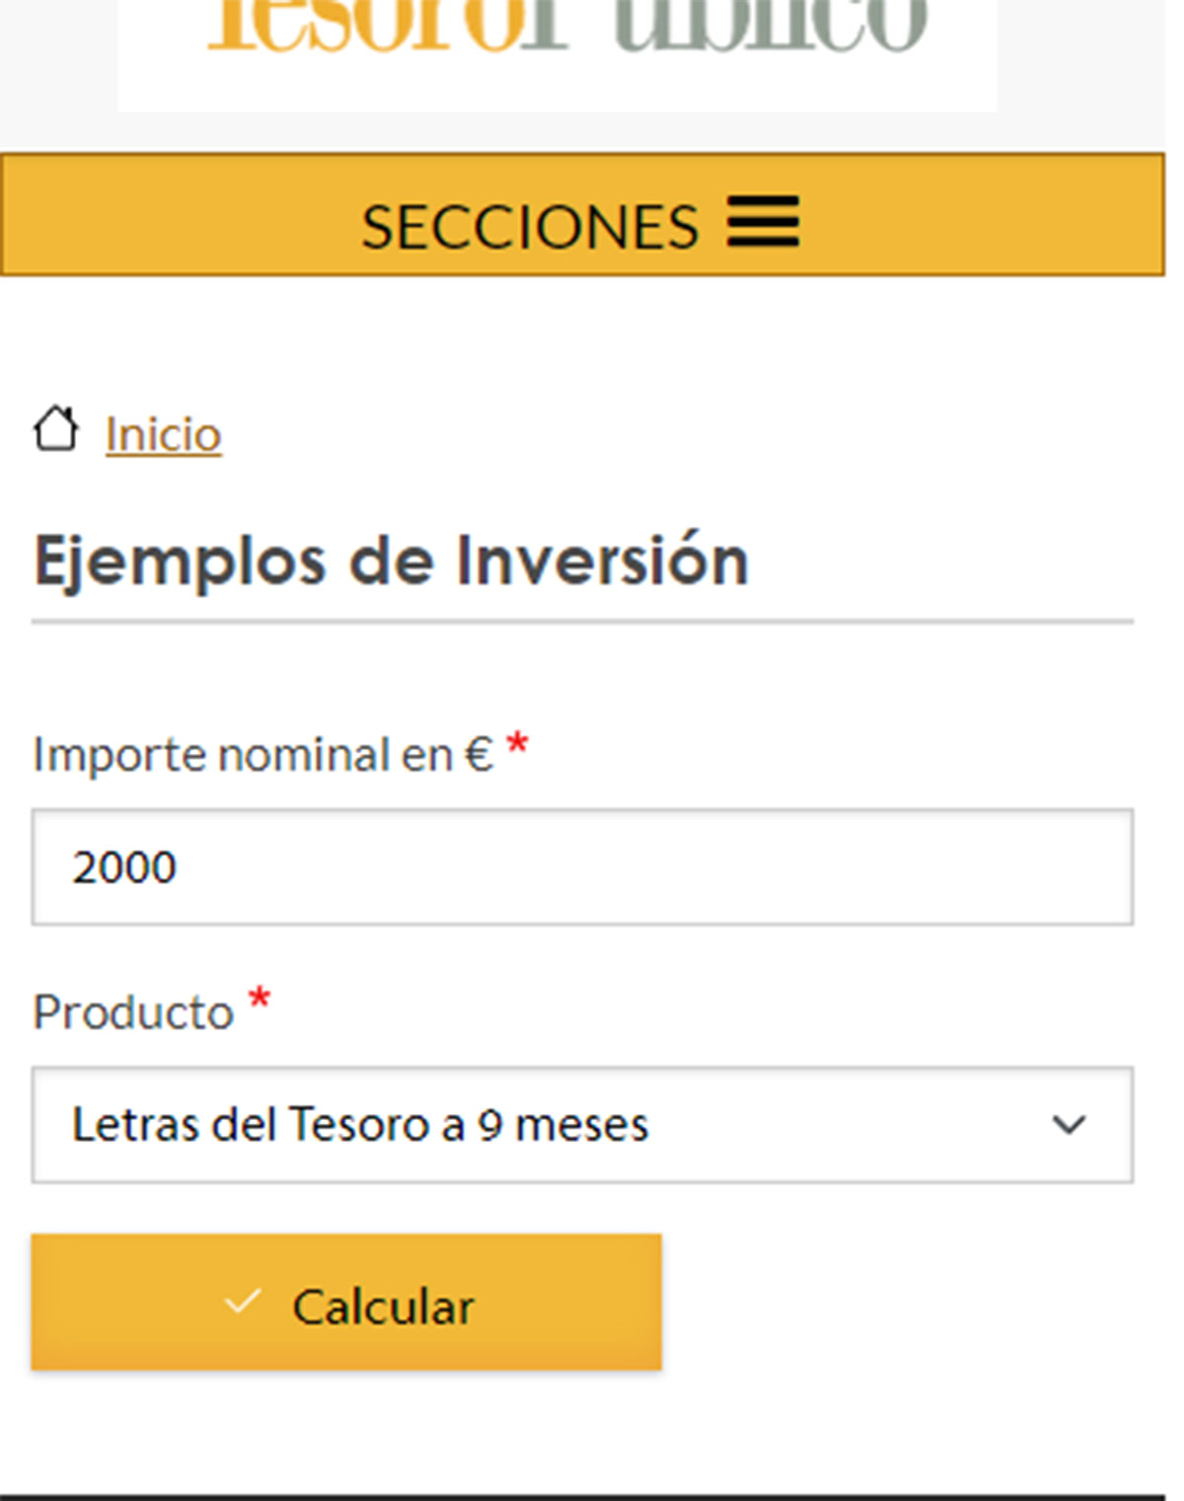Screen dimensions: 1184x1501
Task: Place cursor on the 2000 value
Action: (124, 867)
